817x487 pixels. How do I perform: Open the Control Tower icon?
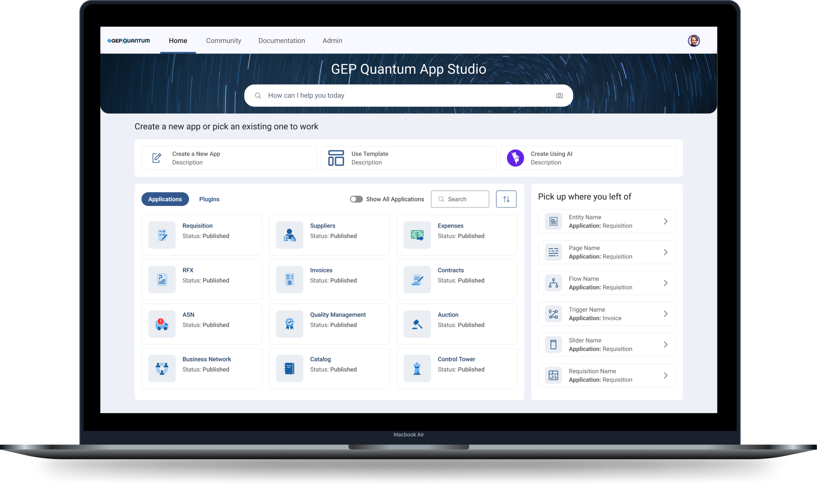pos(417,368)
